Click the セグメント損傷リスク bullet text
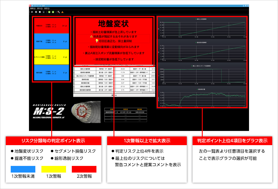Viewport: 278px width, 189px height. [x=75, y=151]
